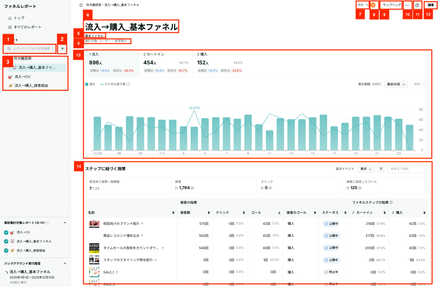
Task: Toggle the 流入 legend color swatch
Action: pyautogui.click(x=87, y=84)
